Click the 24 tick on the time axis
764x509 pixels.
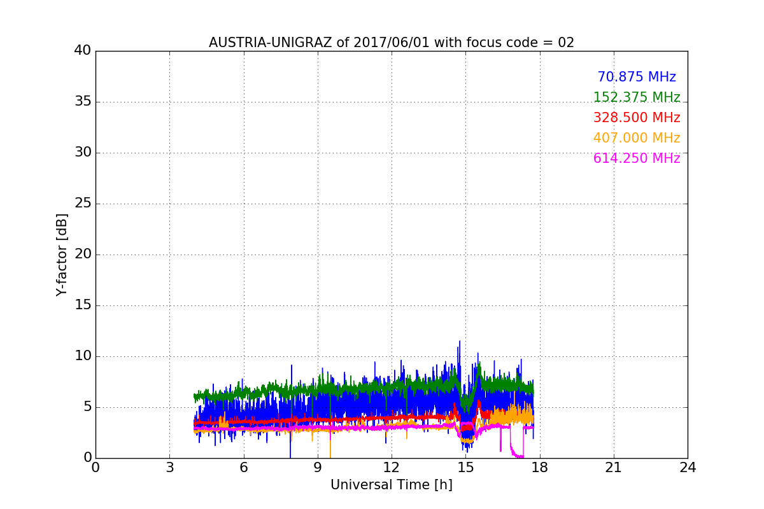(x=688, y=468)
